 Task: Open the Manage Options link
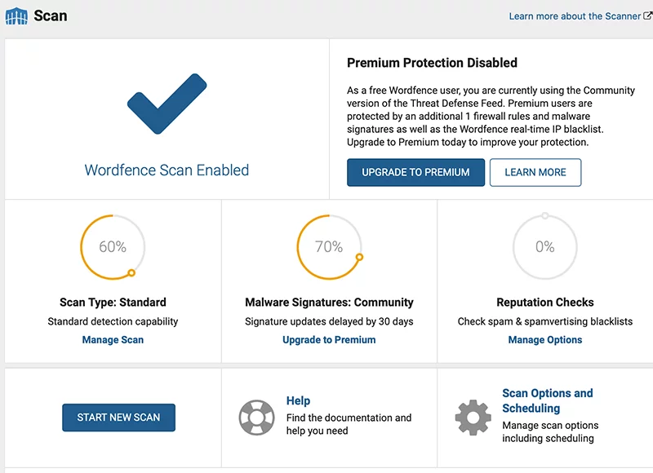(545, 340)
